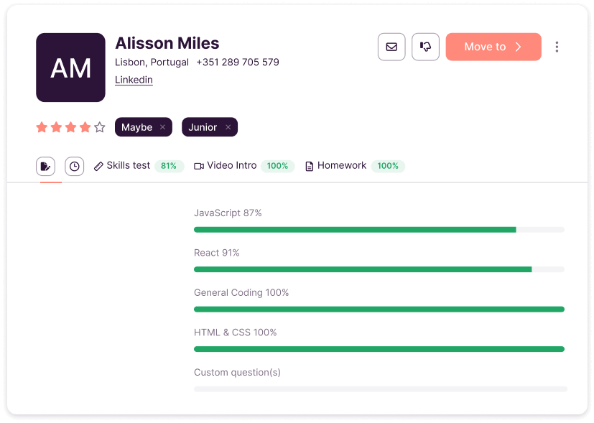
Task: Click the envelope email icon button
Action: 391,47
